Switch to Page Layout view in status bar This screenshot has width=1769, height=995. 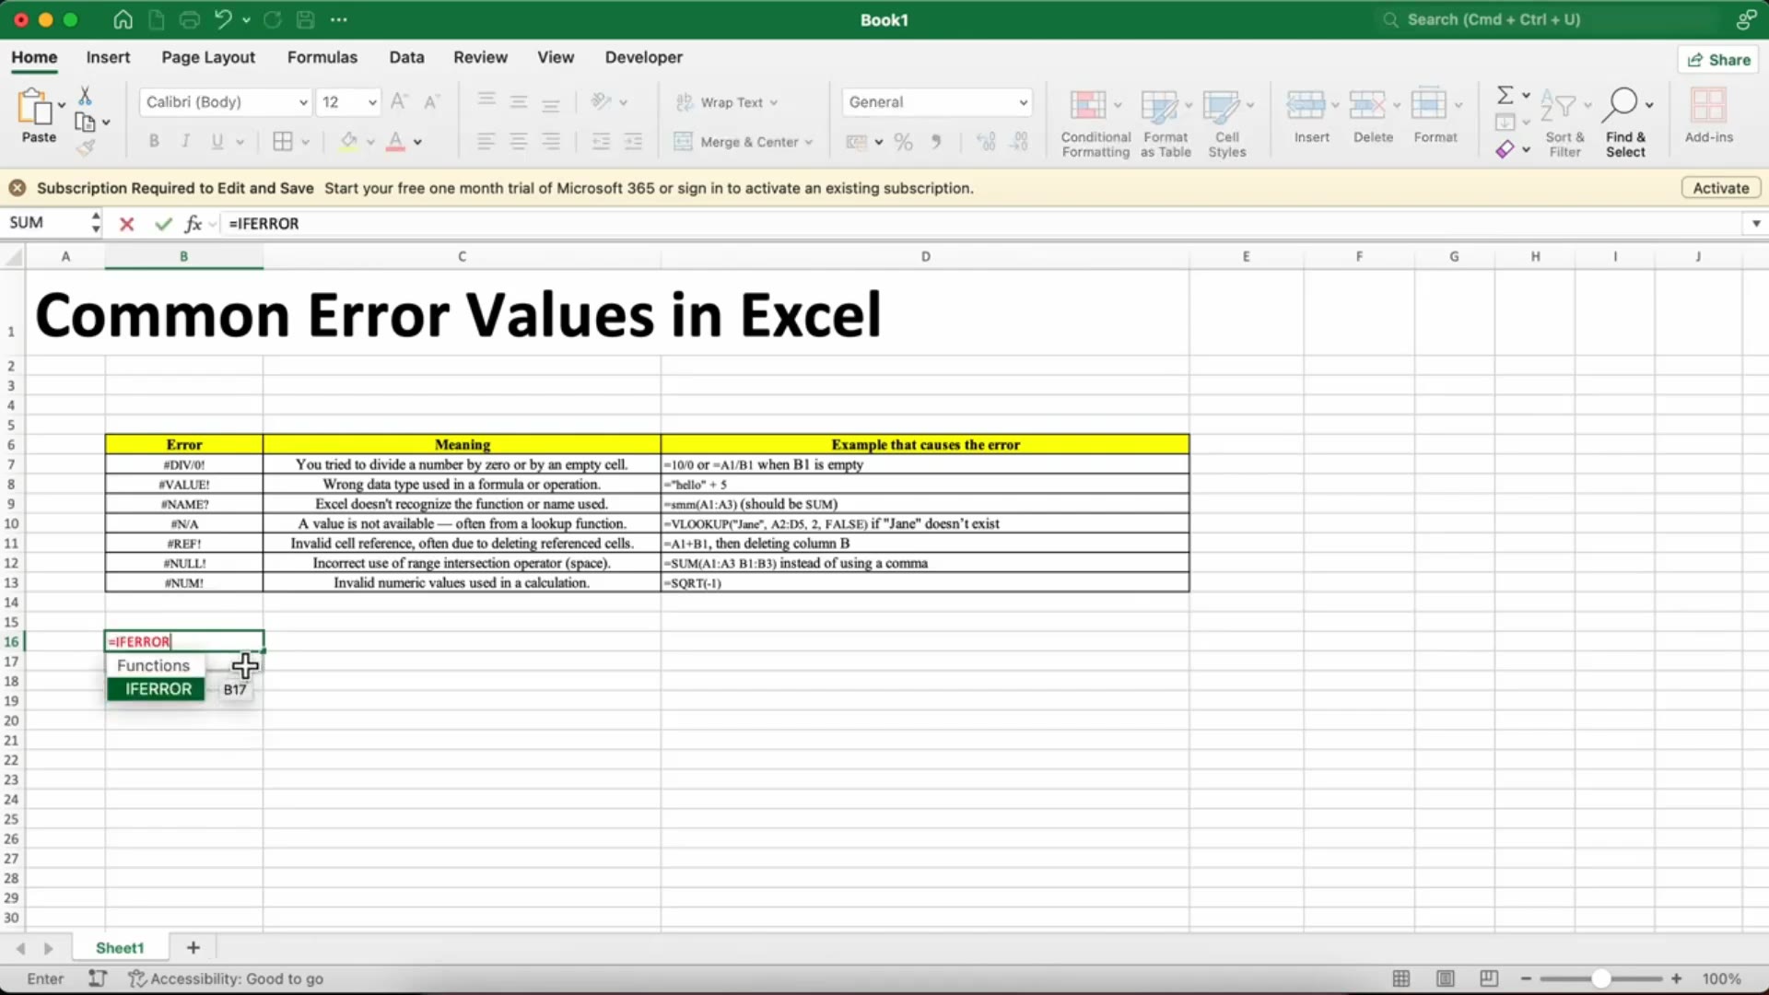click(x=1445, y=978)
